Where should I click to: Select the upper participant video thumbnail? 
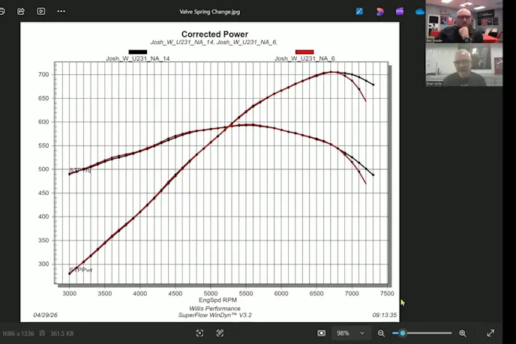point(464,22)
